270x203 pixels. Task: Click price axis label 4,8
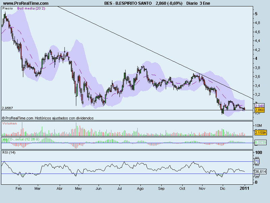pyautogui.click(x=258, y=23)
